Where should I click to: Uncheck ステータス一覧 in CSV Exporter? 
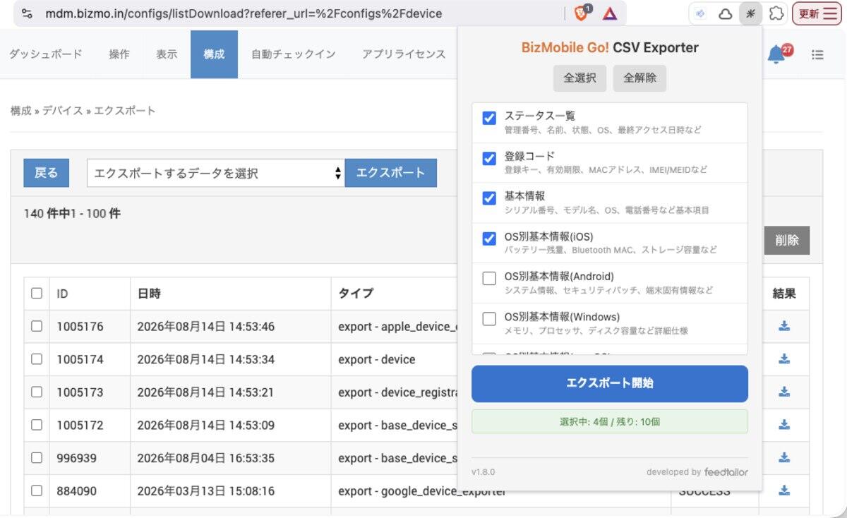pyautogui.click(x=489, y=118)
